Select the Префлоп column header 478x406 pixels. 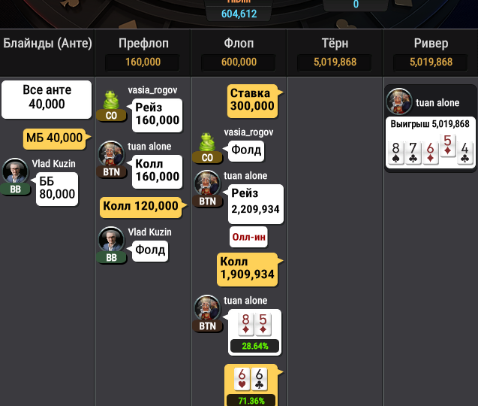(x=143, y=44)
